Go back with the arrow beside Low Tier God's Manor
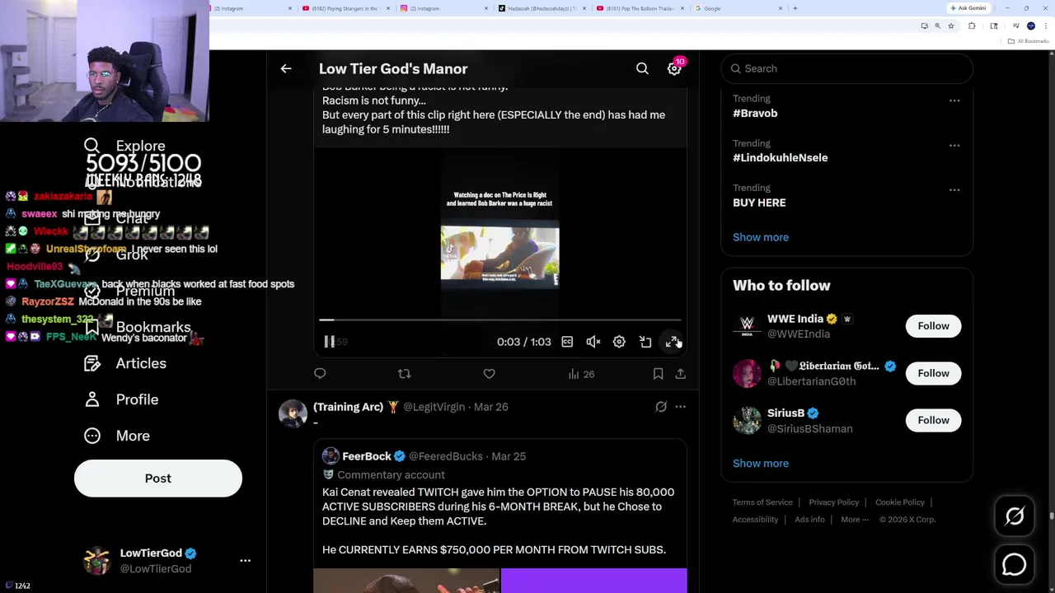 click(286, 69)
